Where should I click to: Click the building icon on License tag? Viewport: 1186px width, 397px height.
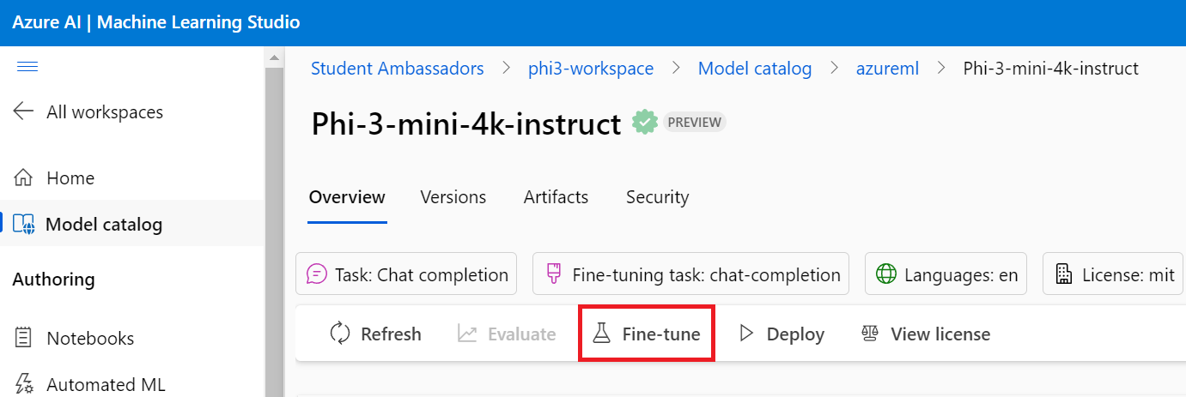1063,274
